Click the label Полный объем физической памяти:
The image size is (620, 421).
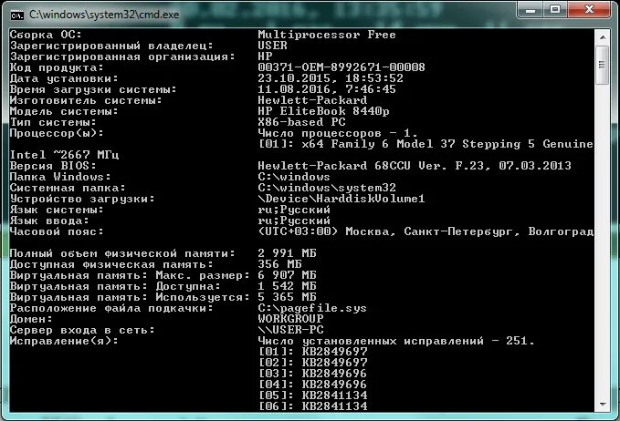pos(122,253)
